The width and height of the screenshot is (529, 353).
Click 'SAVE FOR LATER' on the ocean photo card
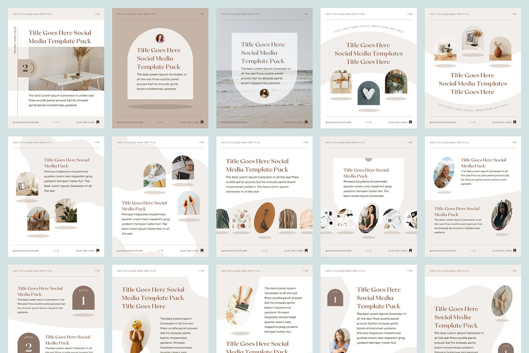293,122
